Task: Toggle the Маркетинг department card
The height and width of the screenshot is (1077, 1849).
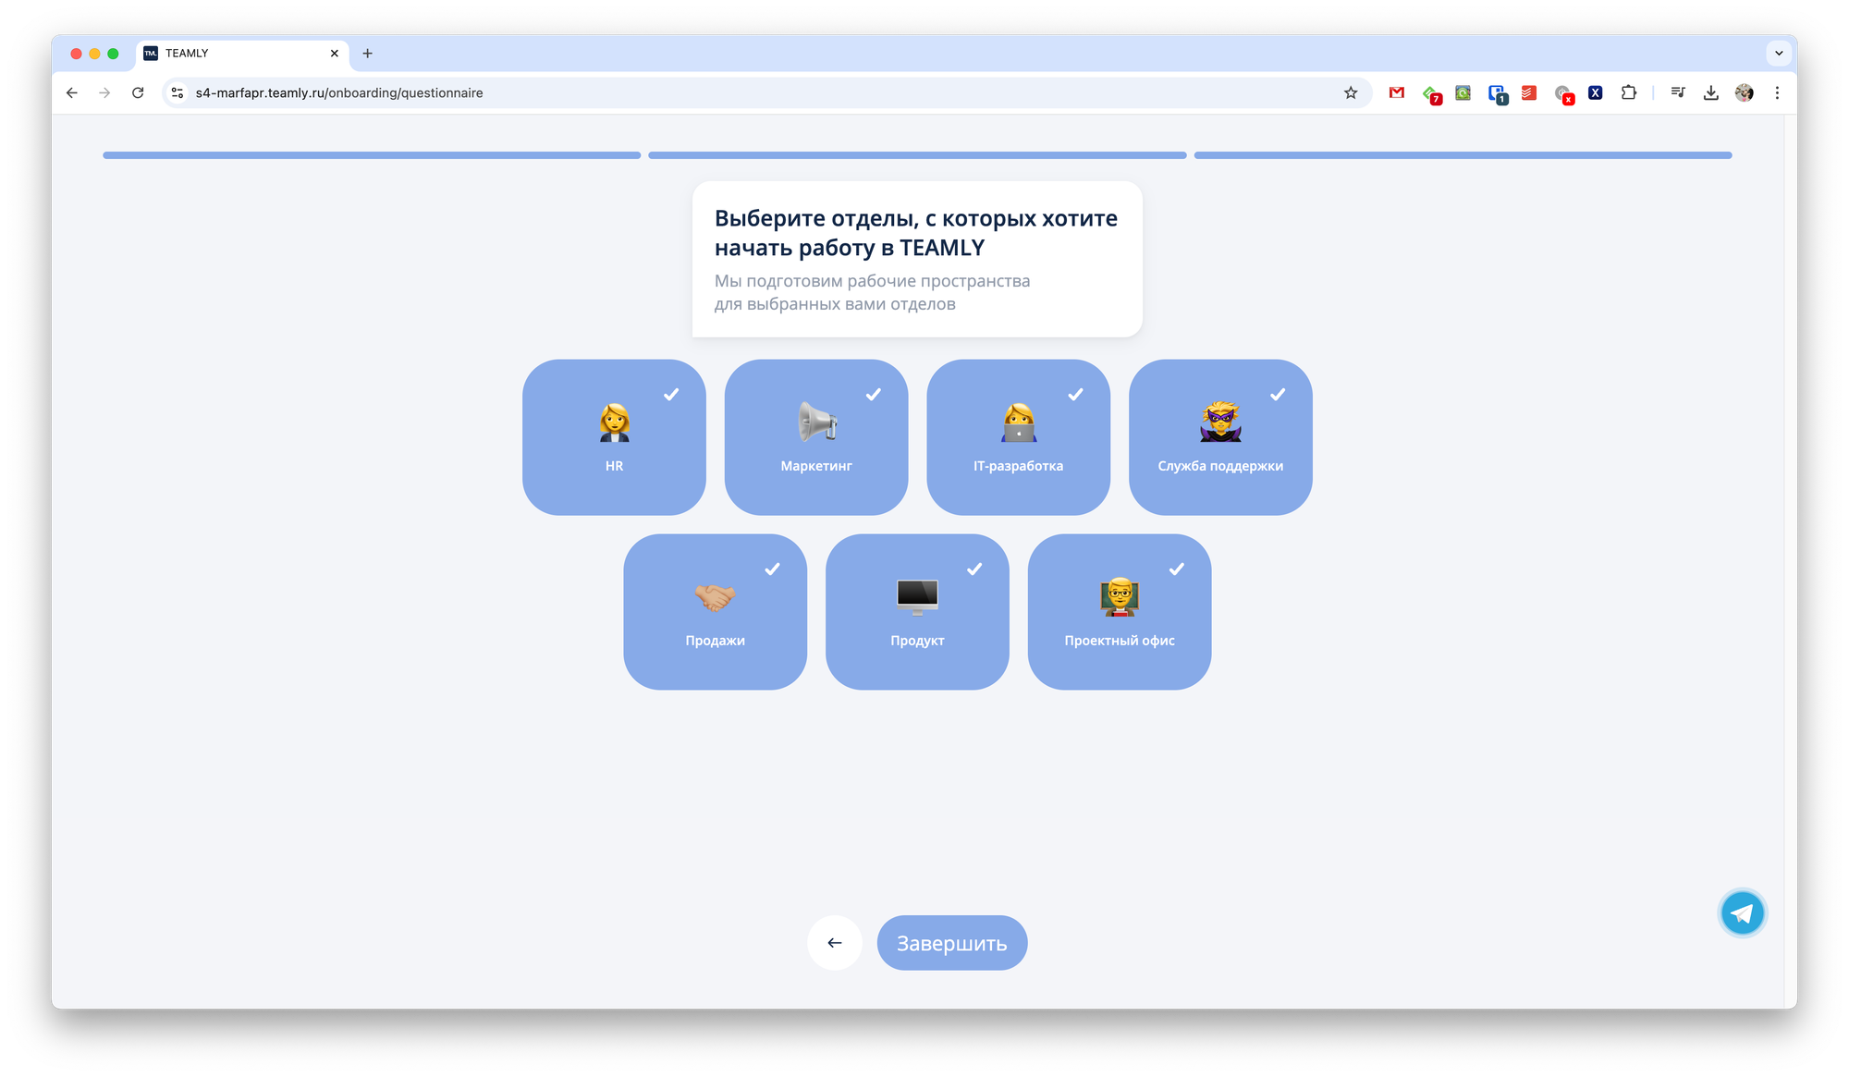Action: (x=815, y=436)
